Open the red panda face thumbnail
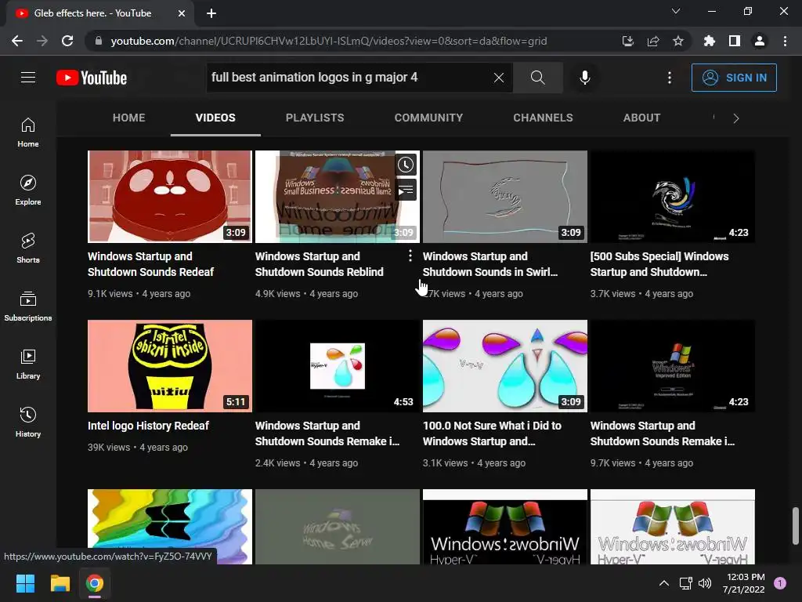 [170, 197]
